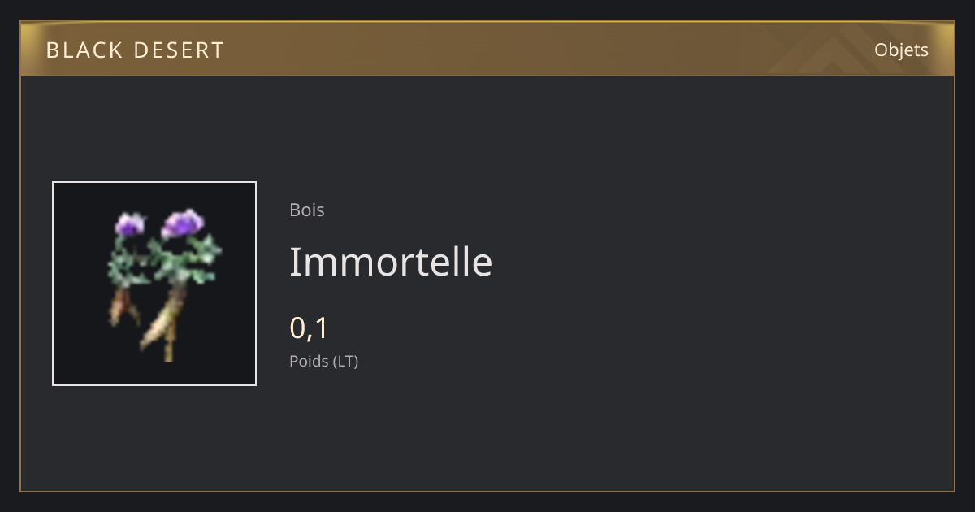This screenshot has width=975, height=512.
Task: Click the Poids (LT) label
Action: click(324, 361)
